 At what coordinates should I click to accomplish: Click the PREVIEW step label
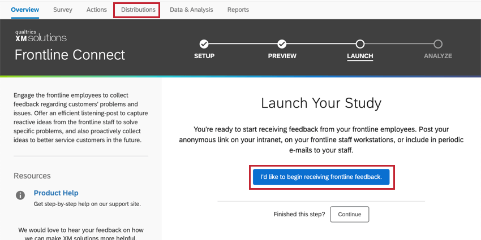point(282,56)
